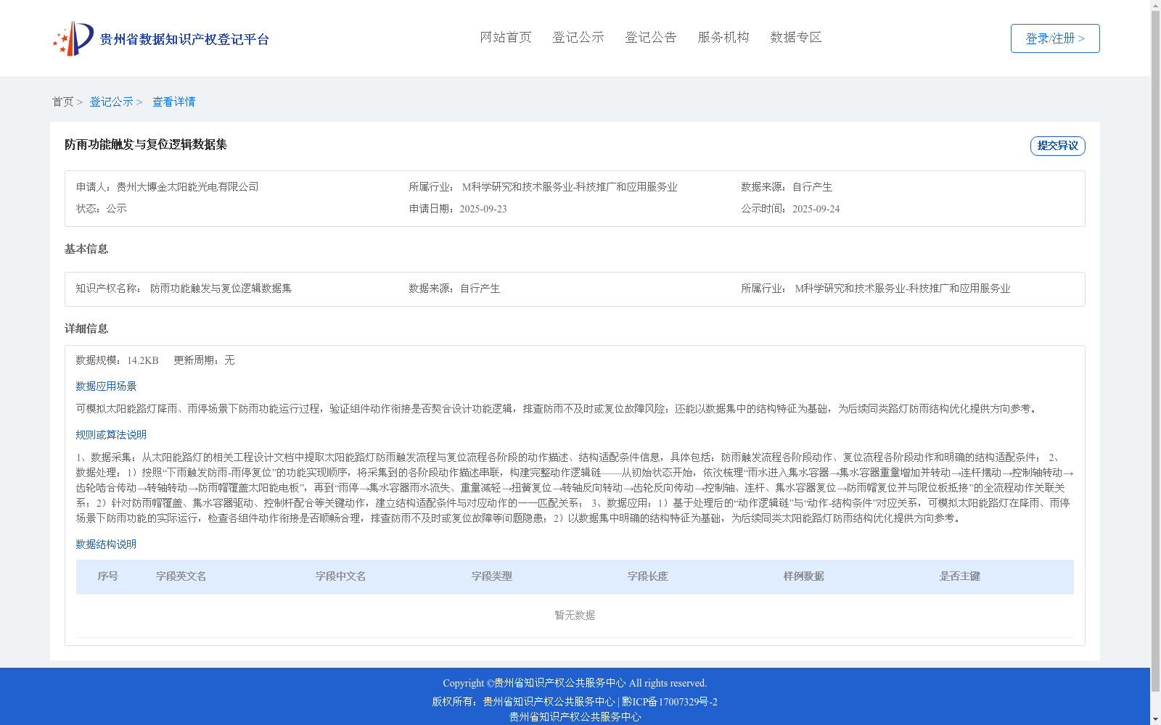Click the 数据规模 value 14.2KB
This screenshot has height=725, width=1161.
[x=142, y=360]
